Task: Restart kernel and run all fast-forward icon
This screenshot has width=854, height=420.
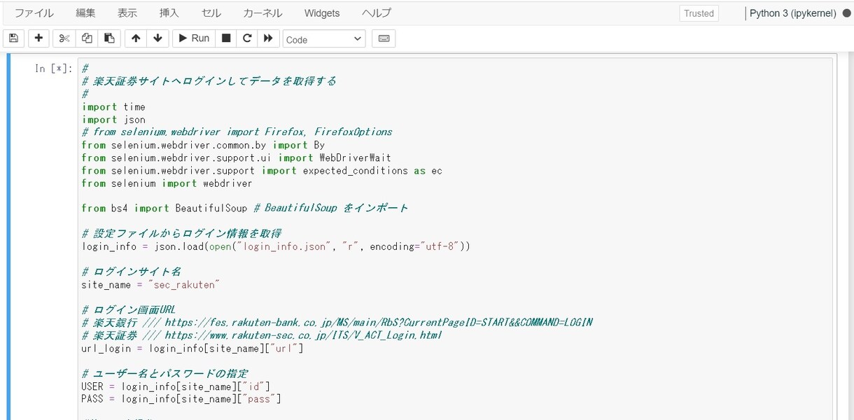Action: [x=268, y=38]
